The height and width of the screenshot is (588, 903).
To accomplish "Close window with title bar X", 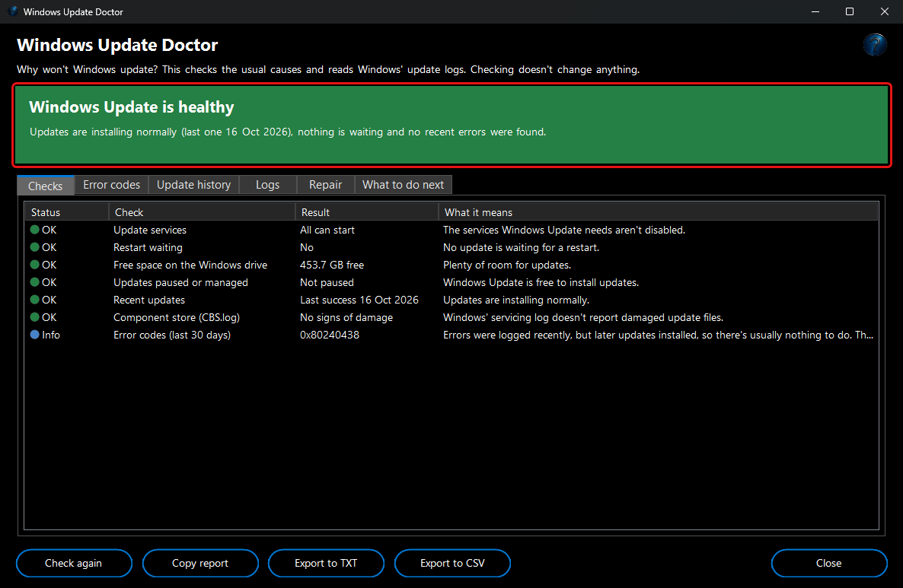I will pyautogui.click(x=885, y=11).
